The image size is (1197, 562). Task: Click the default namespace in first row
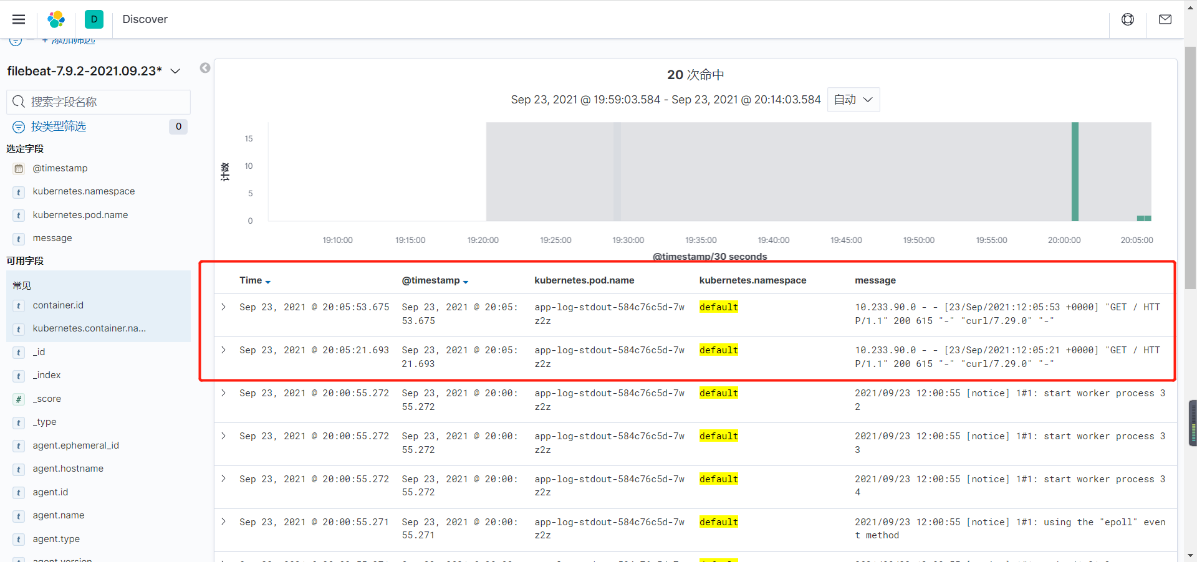pos(718,307)
